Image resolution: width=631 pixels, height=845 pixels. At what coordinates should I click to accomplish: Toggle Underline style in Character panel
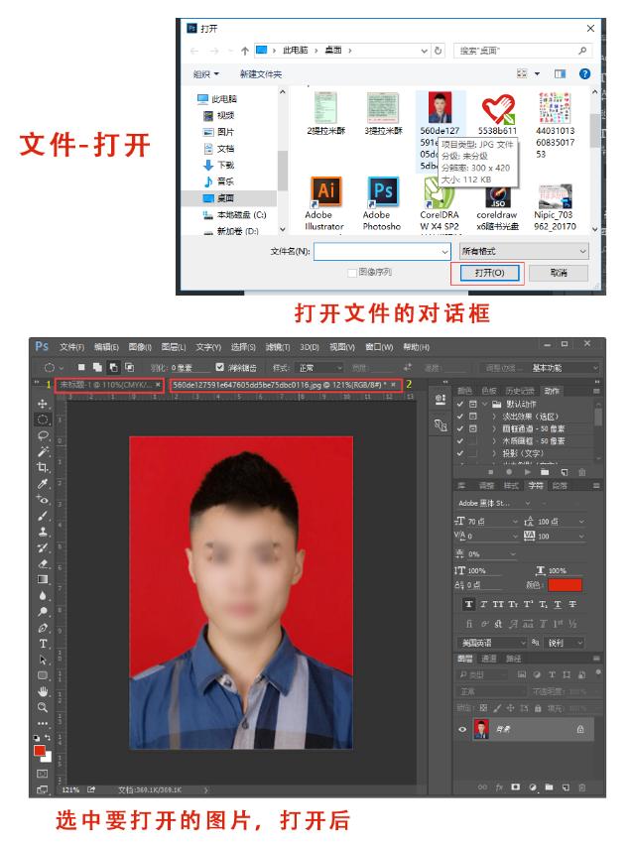(x=558, y=605)
